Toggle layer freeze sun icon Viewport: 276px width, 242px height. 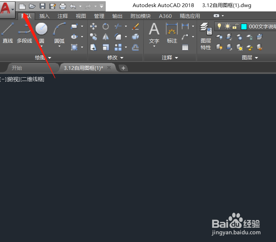point(227,26)
